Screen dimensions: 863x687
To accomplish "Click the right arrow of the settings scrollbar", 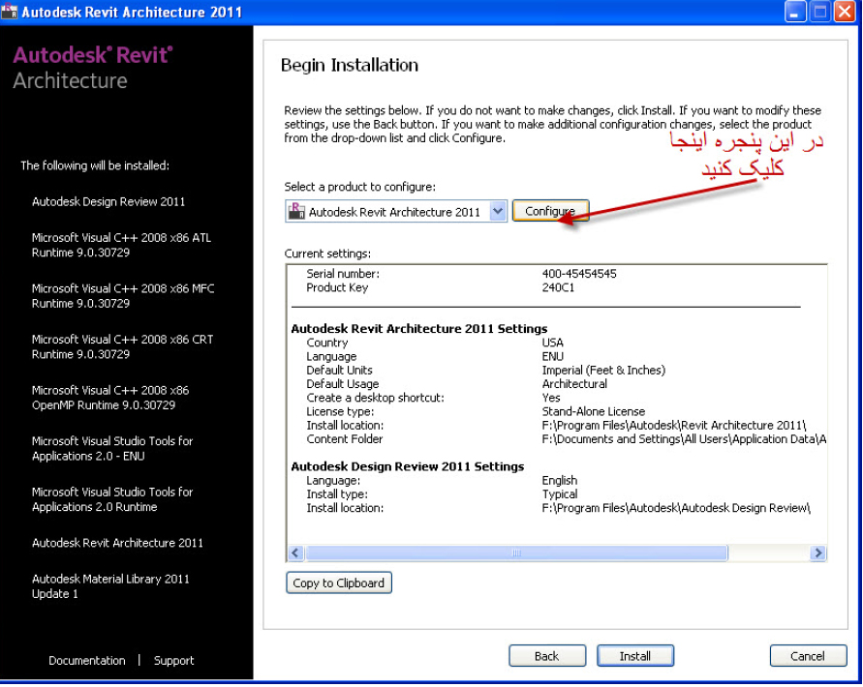I will pyautogui.click(x=818, y=553).
